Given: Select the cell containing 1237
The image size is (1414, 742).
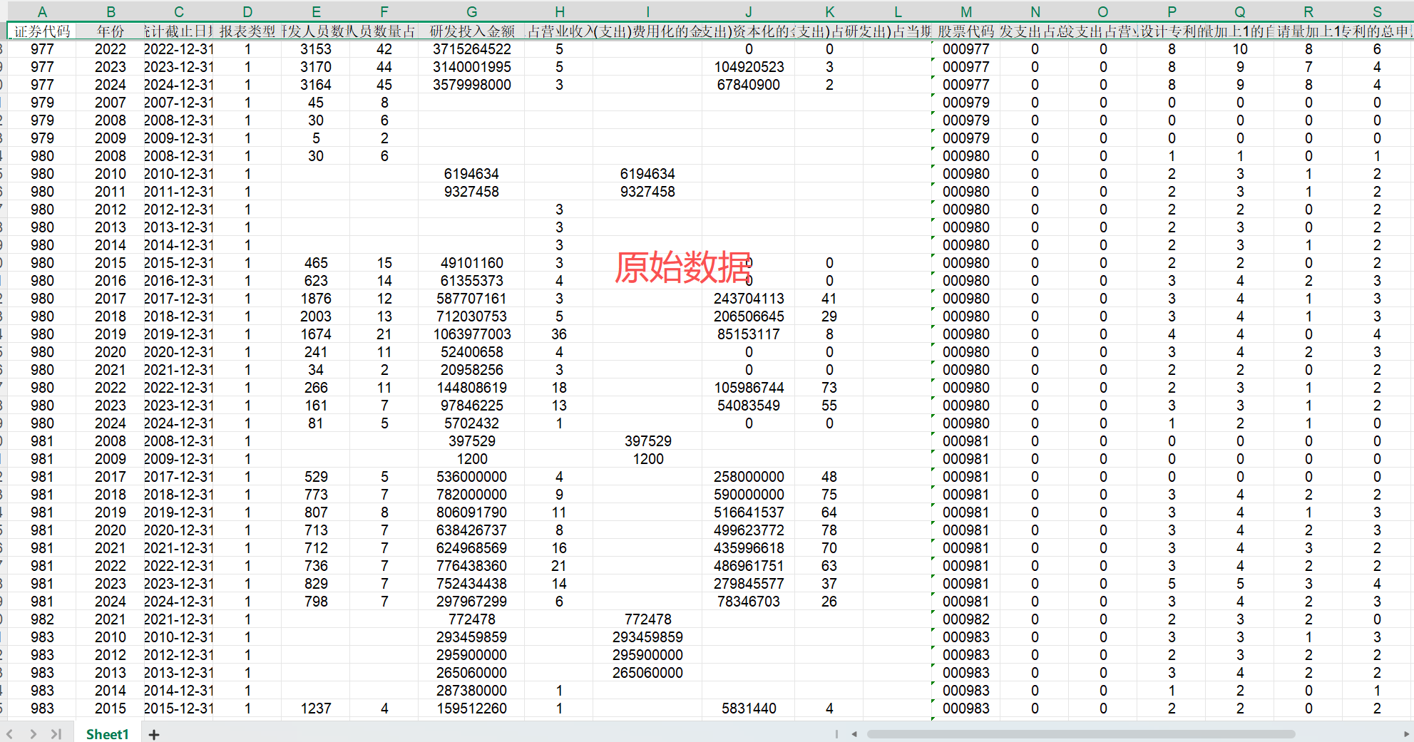Looking at the screenshot, I should (316, 708).
